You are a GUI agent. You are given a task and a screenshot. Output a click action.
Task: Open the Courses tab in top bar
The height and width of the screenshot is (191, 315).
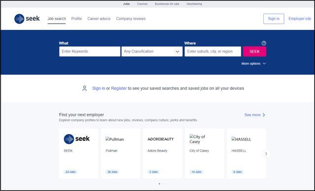pyautogui.click(x=142, y=4)
